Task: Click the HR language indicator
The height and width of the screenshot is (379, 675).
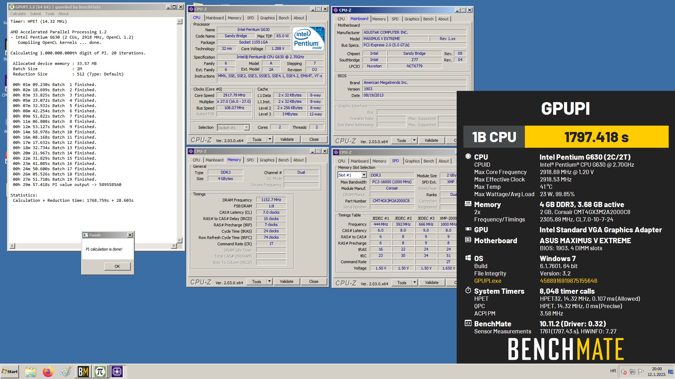Action: click(x=613, y=371)
